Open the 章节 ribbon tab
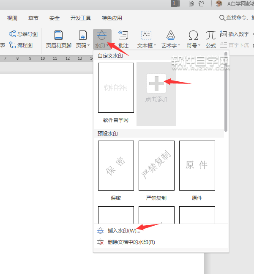The width and height of the screenshot is (254, 274). pos(33,18)
